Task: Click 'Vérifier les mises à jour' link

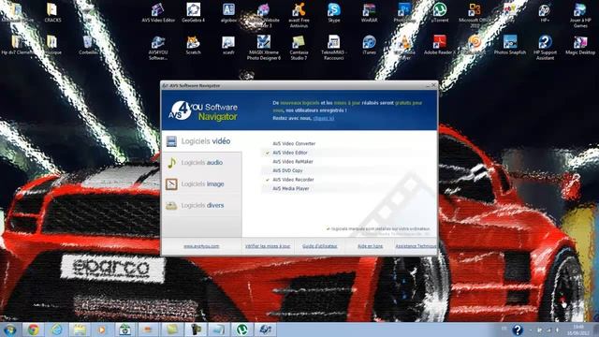Action: pyautogui.click(x=268, y=246)
